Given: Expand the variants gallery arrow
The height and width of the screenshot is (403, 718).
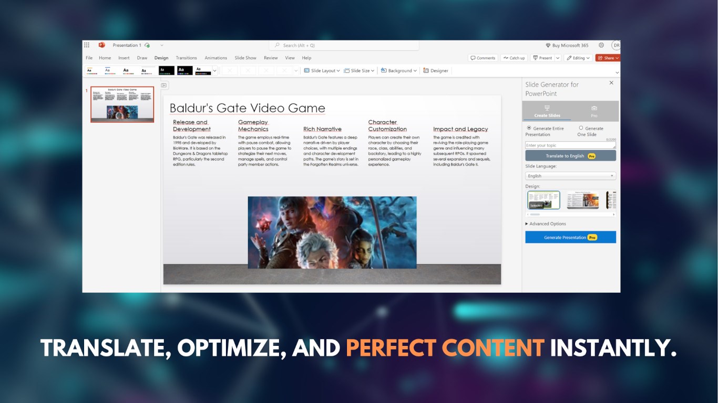Looking at the screenshot, I should coord(296,71).
